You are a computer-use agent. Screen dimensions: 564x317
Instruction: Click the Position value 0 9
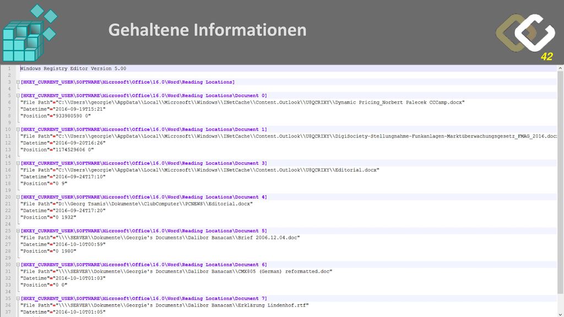tap(60, 184)
